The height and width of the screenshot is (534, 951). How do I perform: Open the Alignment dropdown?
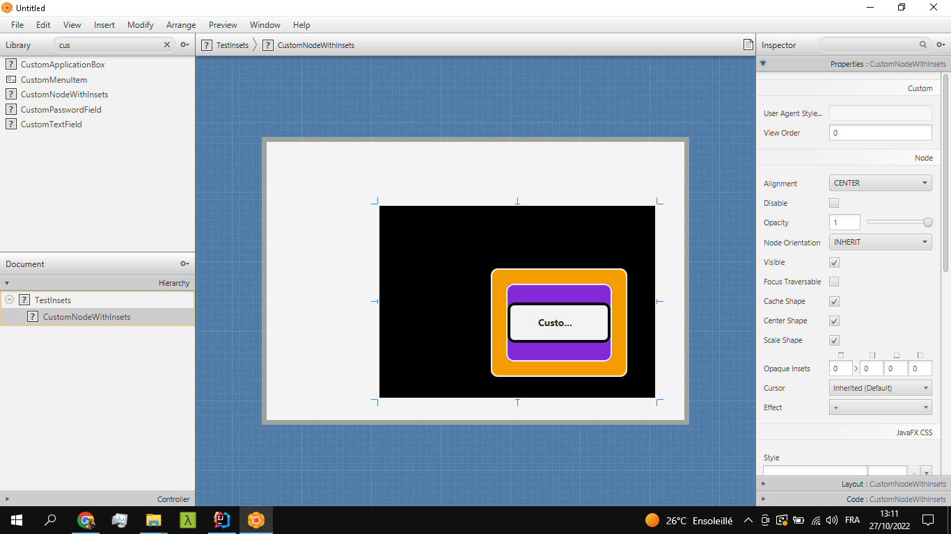pos(880,182)
